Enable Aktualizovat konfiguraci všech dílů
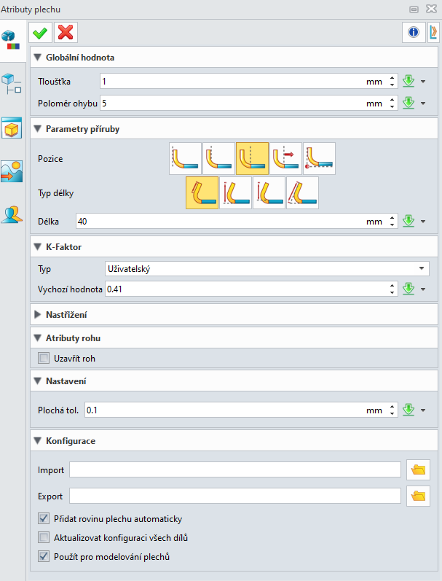The width and height of the screenshot is (442, 581). pos(44,538)
